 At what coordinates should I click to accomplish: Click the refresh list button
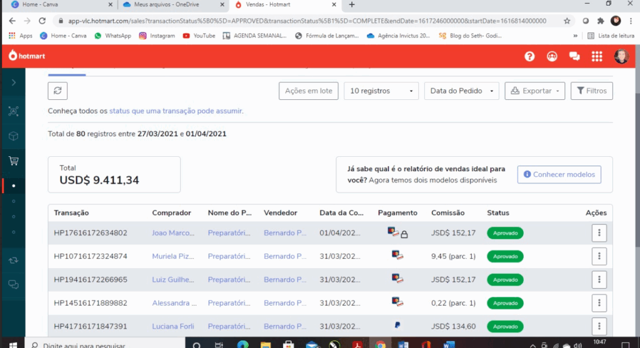(57, 91)
